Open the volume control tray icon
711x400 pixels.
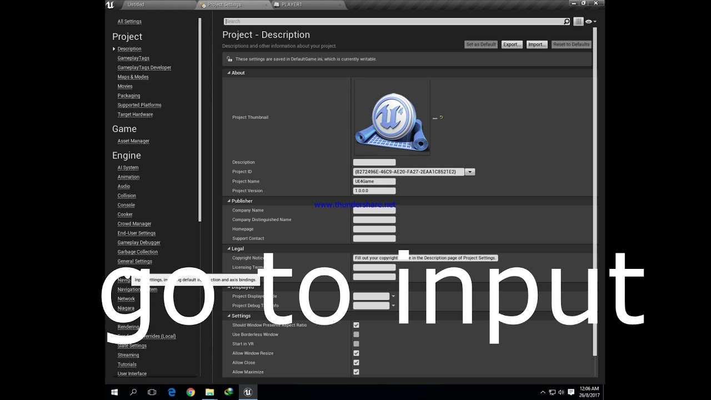pos(561,392)
